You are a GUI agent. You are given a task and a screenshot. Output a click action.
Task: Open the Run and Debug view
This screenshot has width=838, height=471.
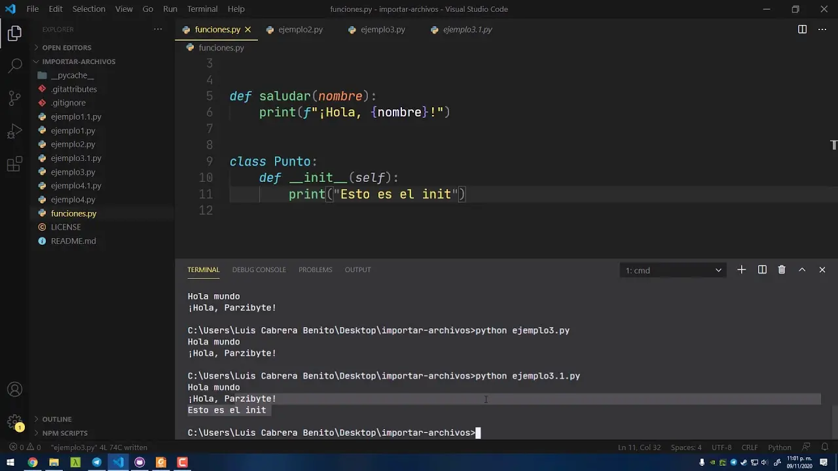(x=14, y=131)
